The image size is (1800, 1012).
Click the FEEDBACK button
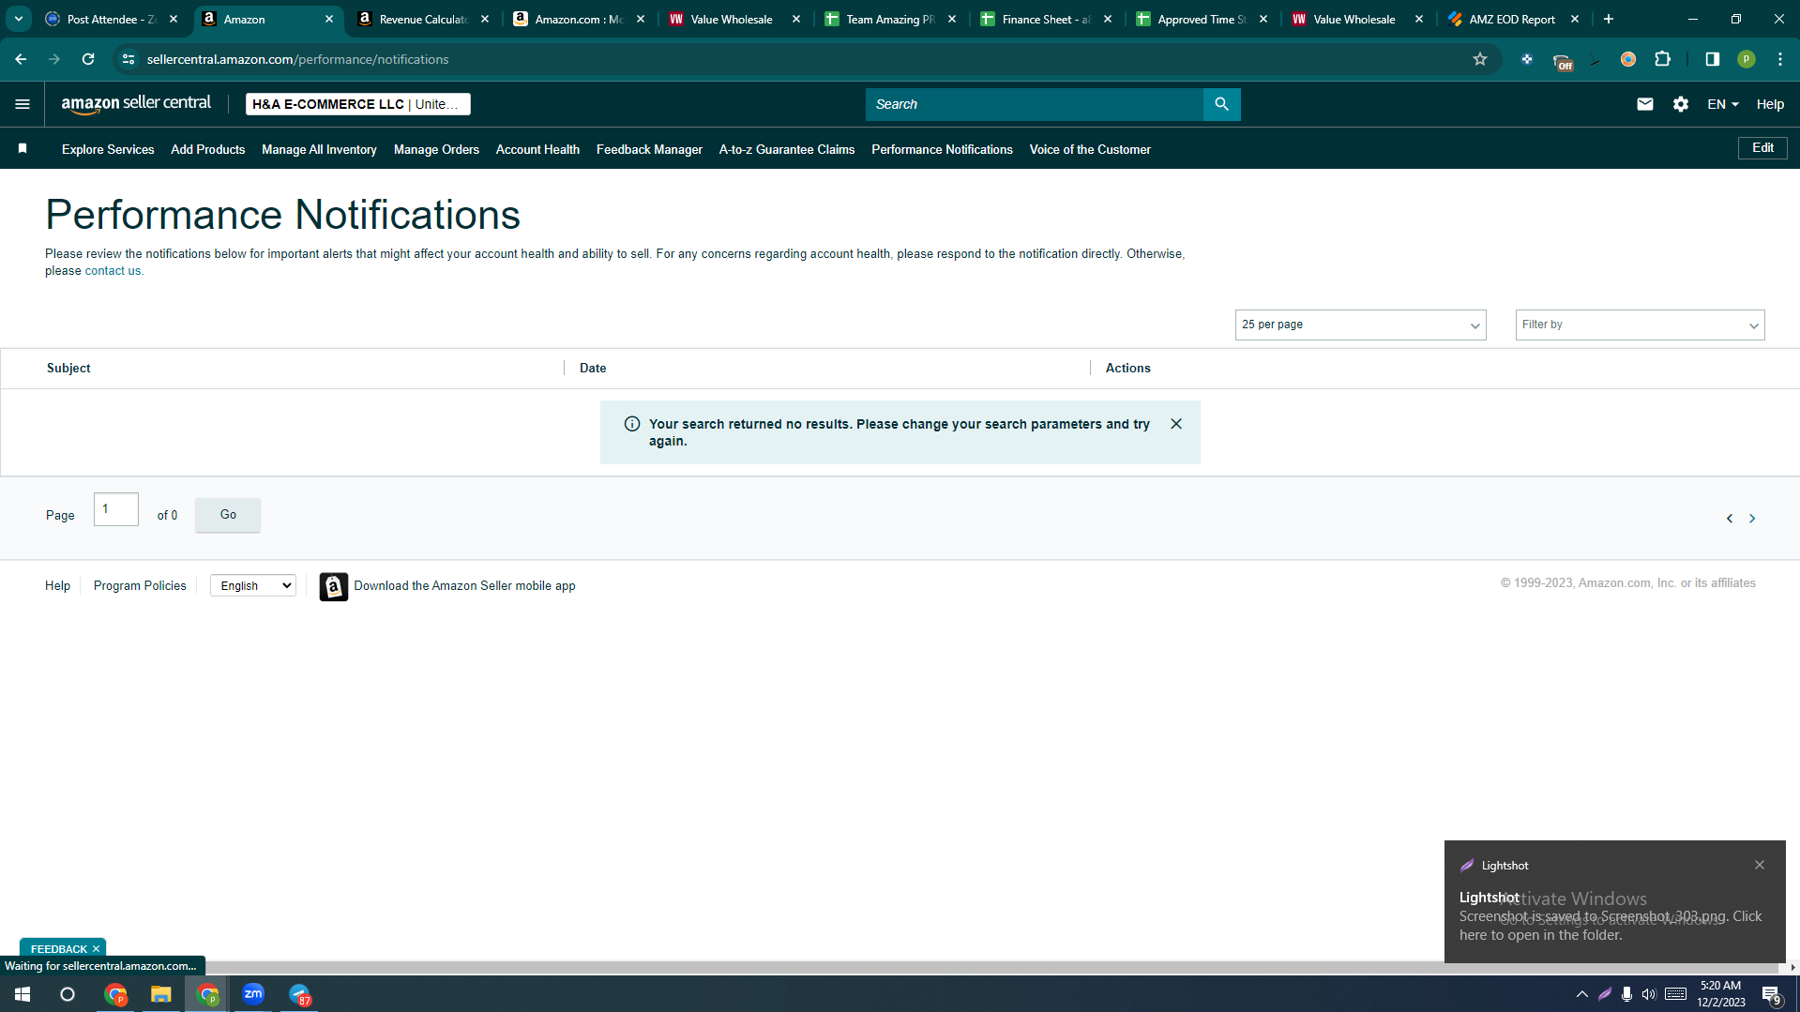click(x=58, y=949)
